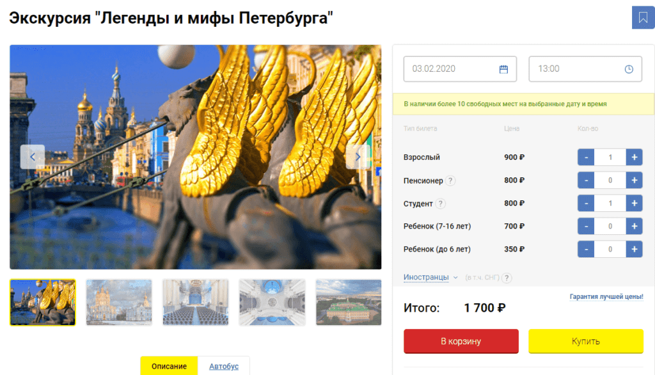The width and height of the screenshot is (655, 375).
Task: Click the red В корзину button
Action: pyautogui.click(x=461, y=341)
